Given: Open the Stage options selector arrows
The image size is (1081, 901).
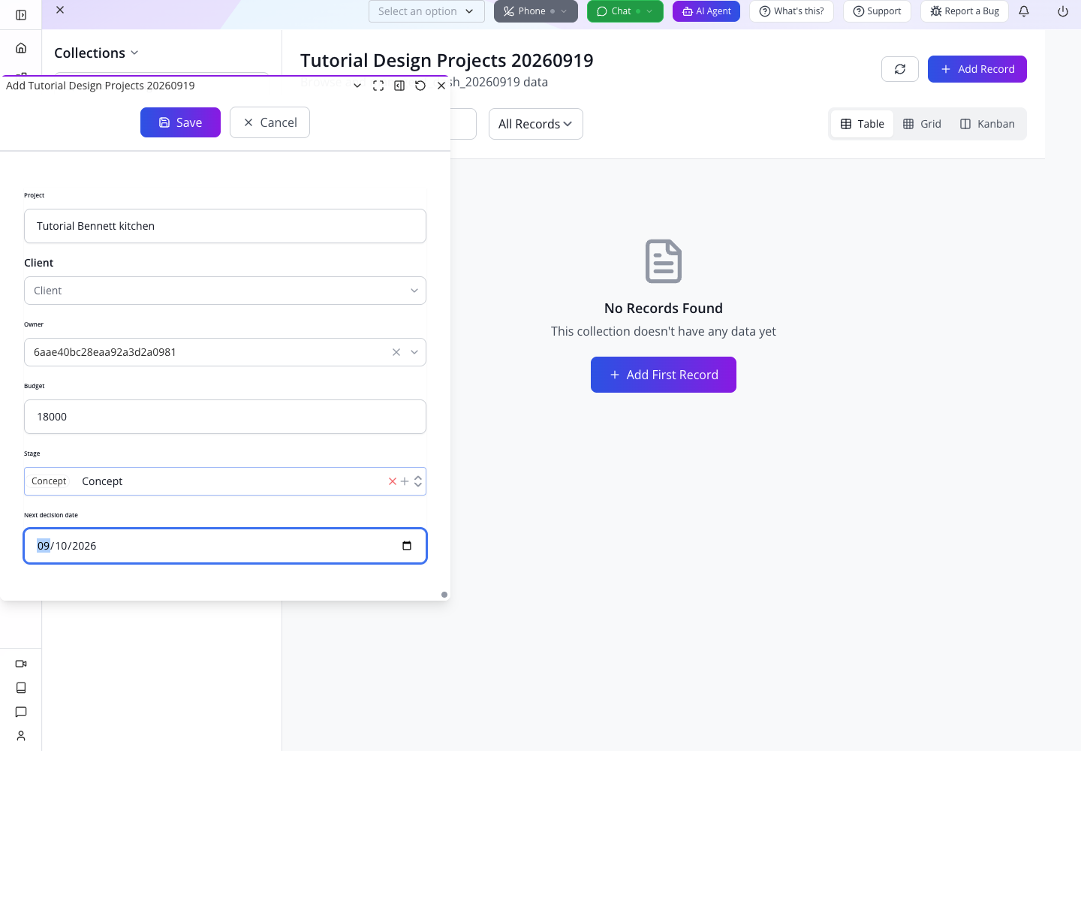Looking at the screenshot, I should pyautogui.click(x=418, y=481).
